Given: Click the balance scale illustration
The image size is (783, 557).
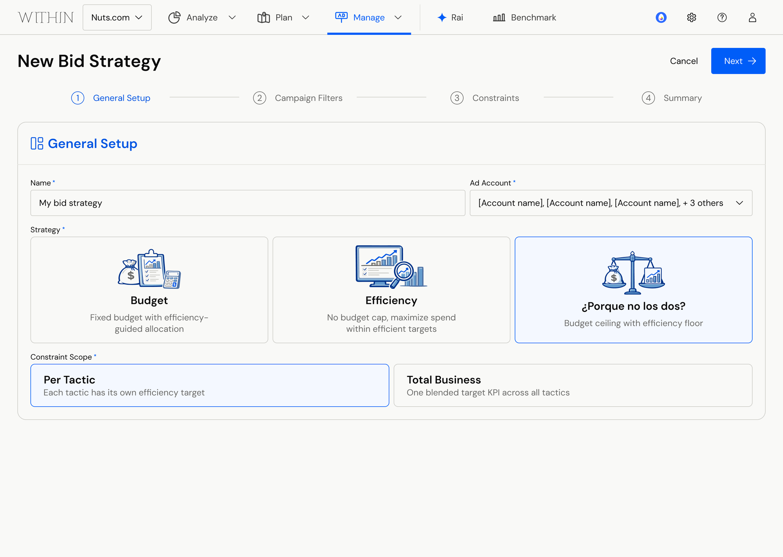Looking at the screenshot, I should tap(633, 273).
